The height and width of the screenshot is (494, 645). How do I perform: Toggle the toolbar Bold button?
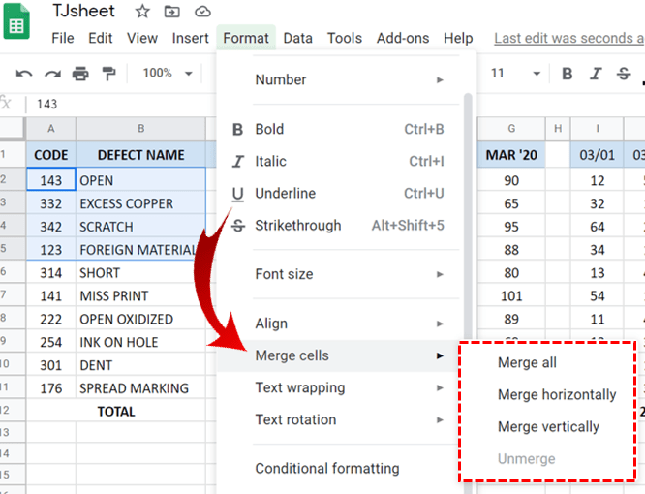(x=568, y=74)
